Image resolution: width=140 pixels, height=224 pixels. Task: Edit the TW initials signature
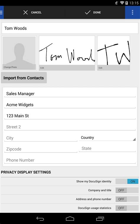click(114, 53)
